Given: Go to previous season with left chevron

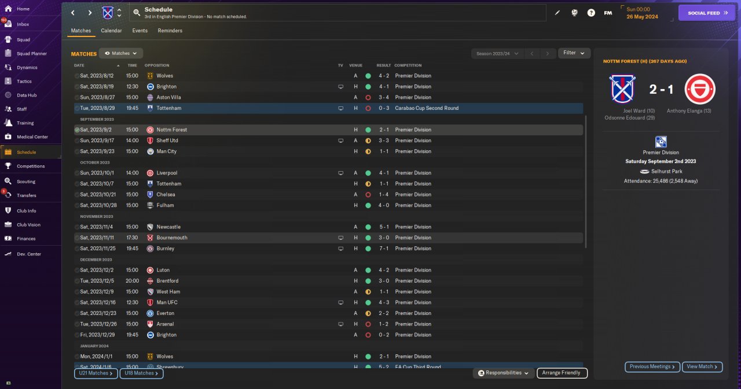Looking at the screenshot, I should (532, 53).
